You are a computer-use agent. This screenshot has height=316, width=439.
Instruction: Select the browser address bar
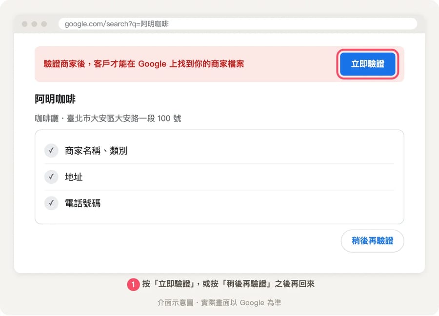(238, 24)
